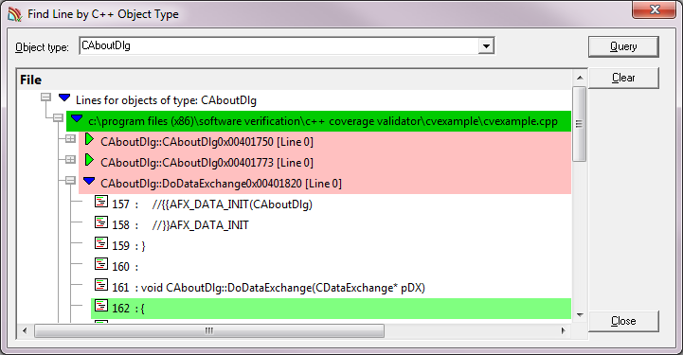The height and width of the screenshot is (355, 683).
Task: Click the vertical scrollbar up arrow
Action: 580,78
